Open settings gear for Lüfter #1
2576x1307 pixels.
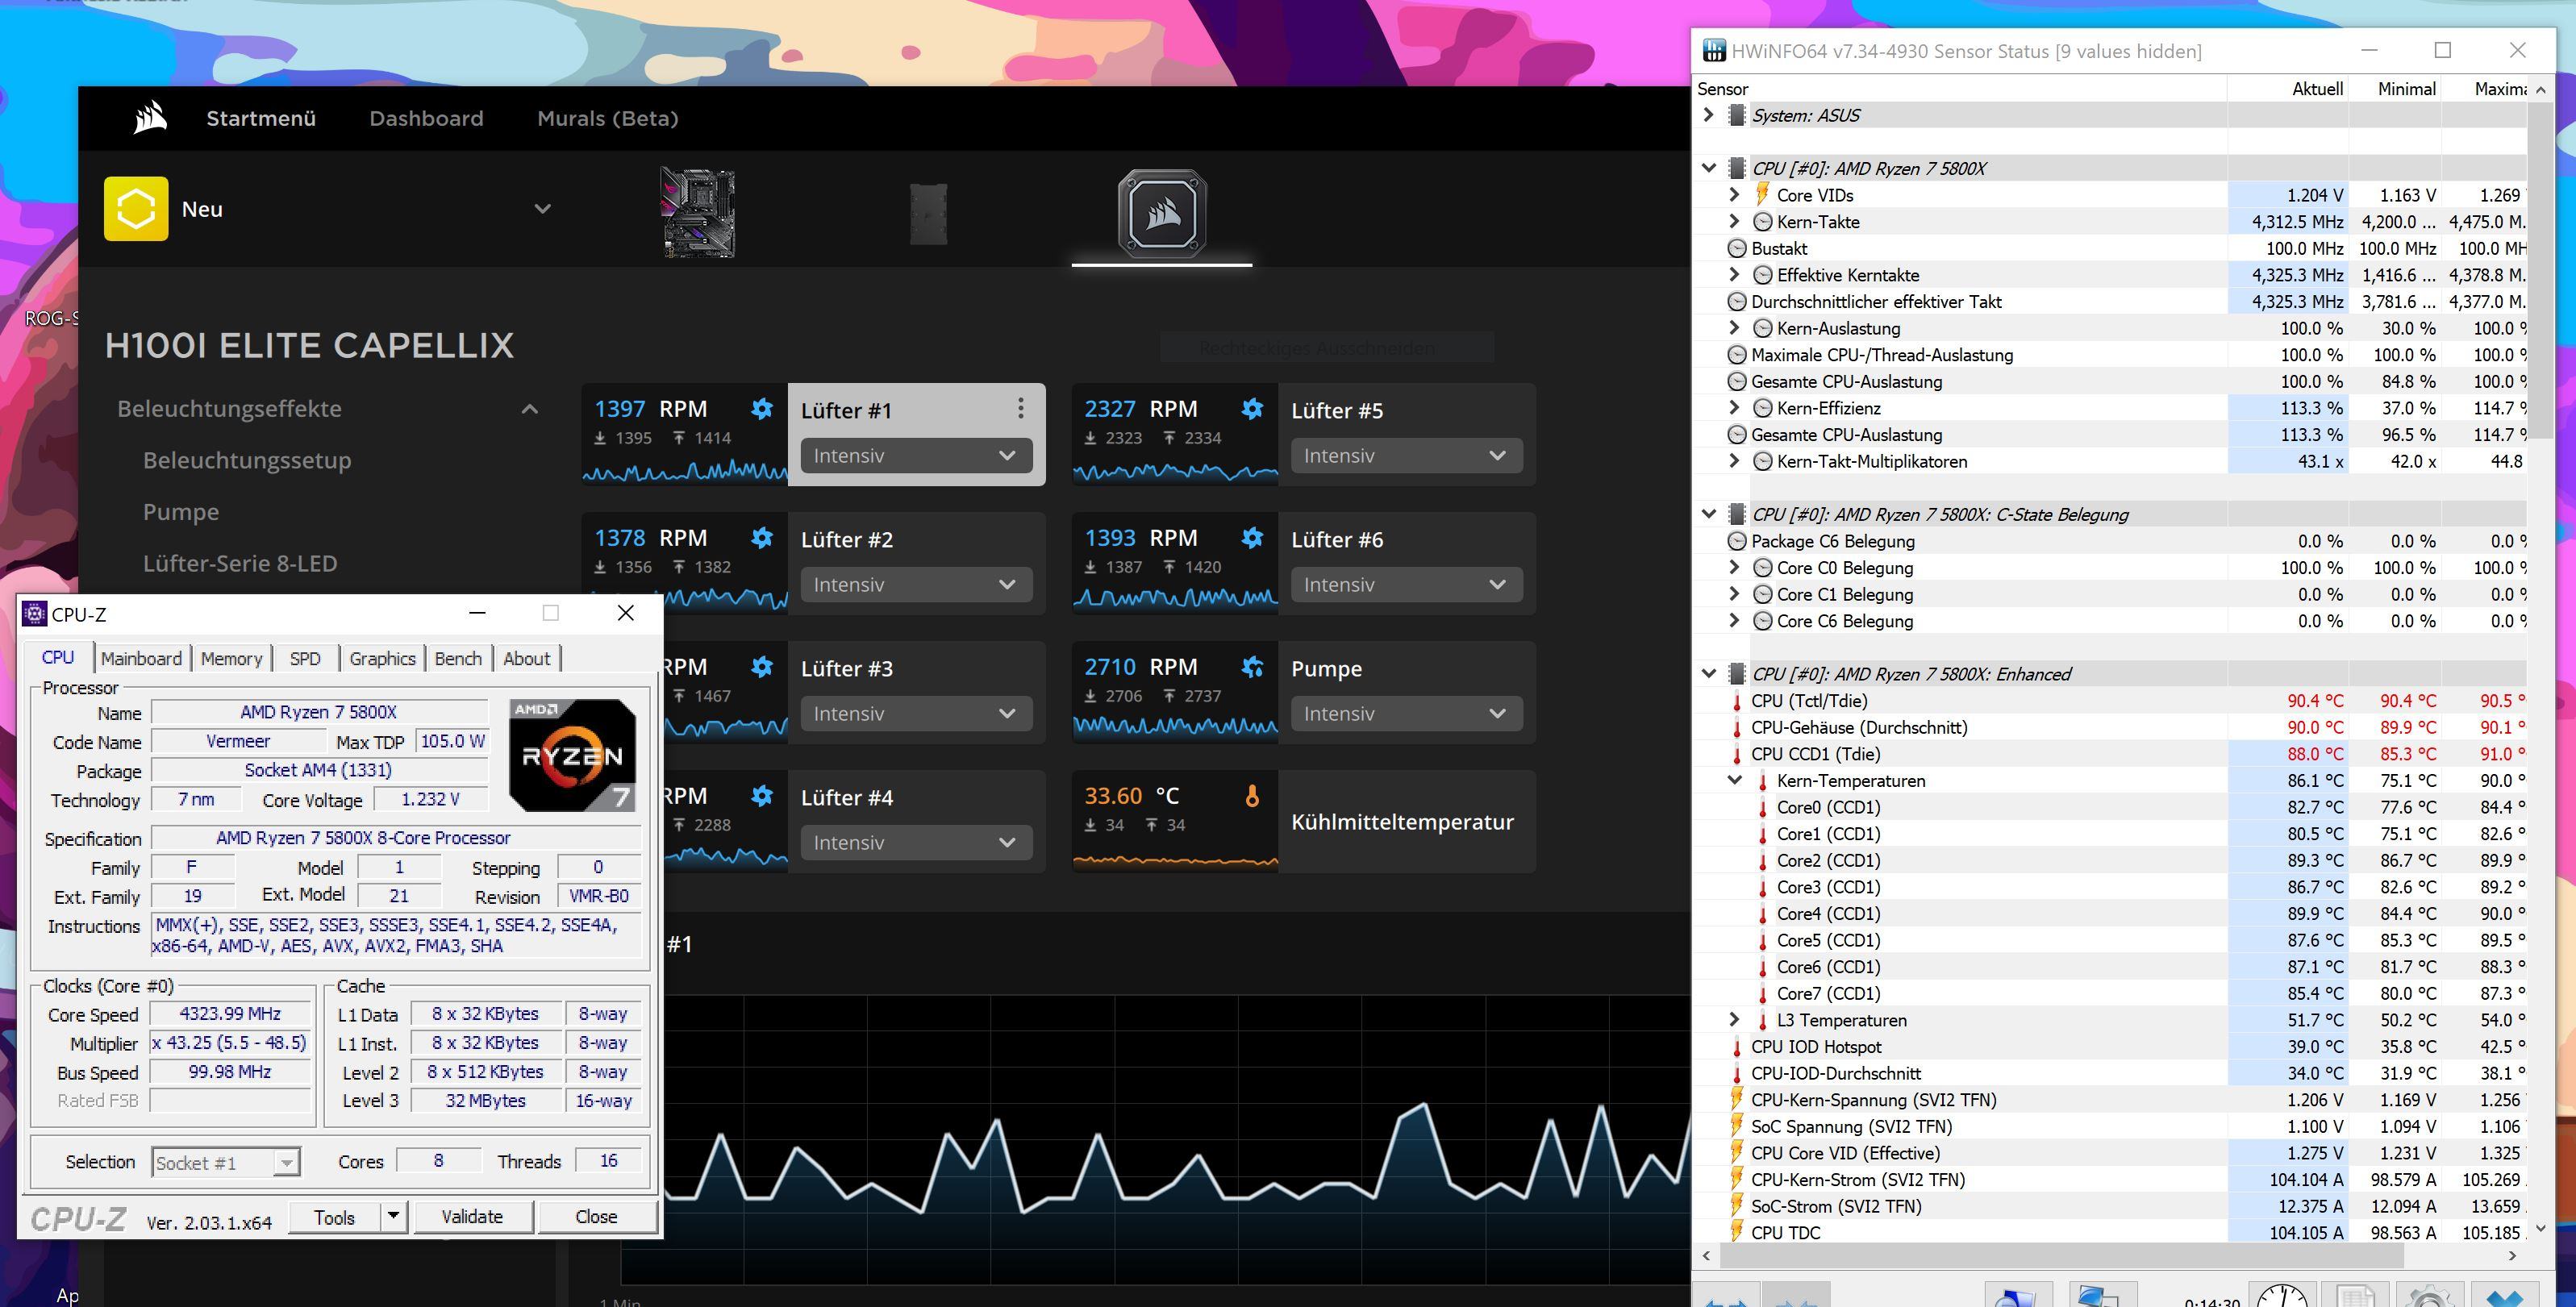[x=762, y=408]
